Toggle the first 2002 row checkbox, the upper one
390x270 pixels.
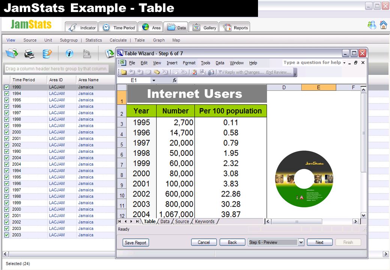pos(7,145)
